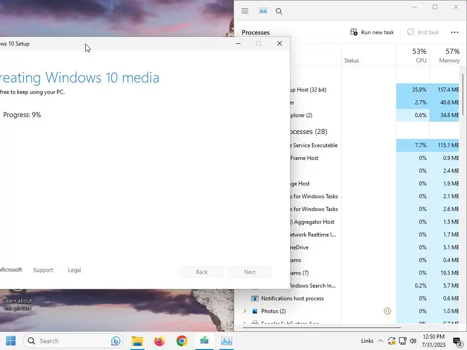The width and height of the screenshot is (467, 350).
Task: Minimize the Windows 10 Setup window
Action: click(x=238, y=43)
